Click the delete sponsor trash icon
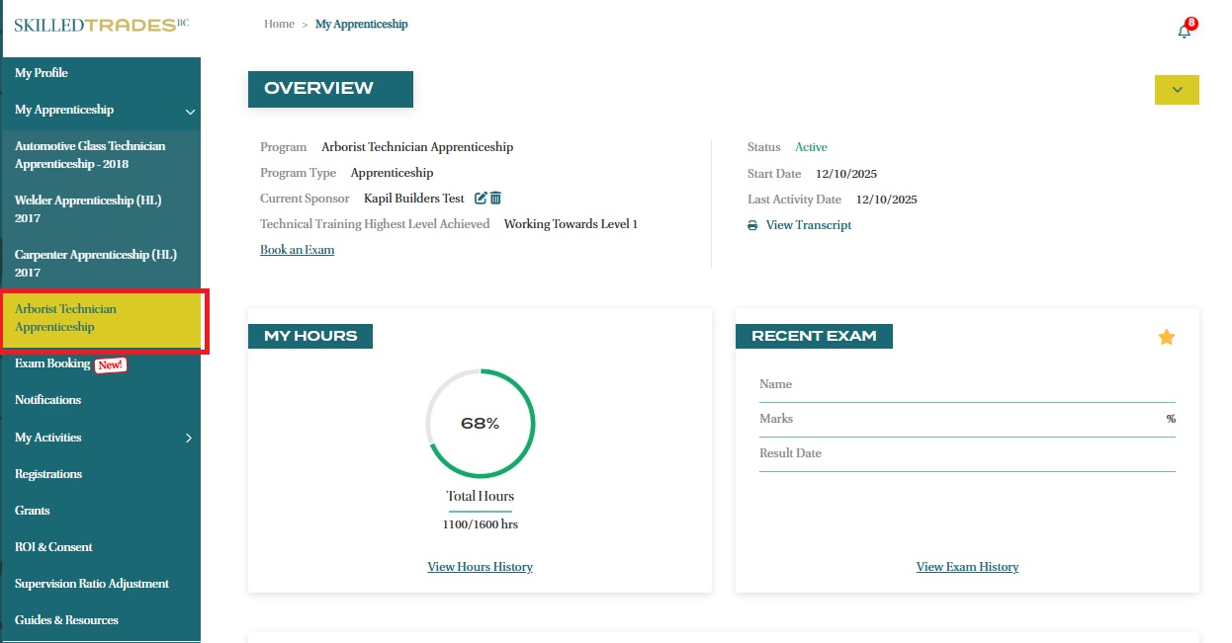This screenshot has height=643, width=1232. [x=496, y=199]
